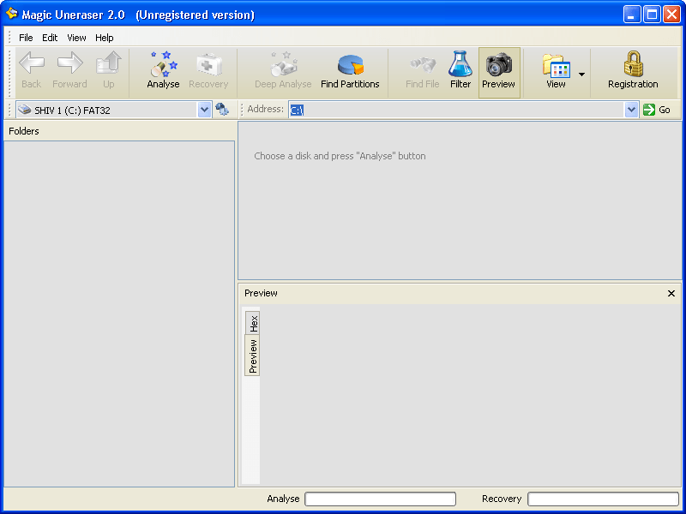686x514 pixels.
Task: Expand the Address bar dropdown arrow
Action: pos(632,109)
